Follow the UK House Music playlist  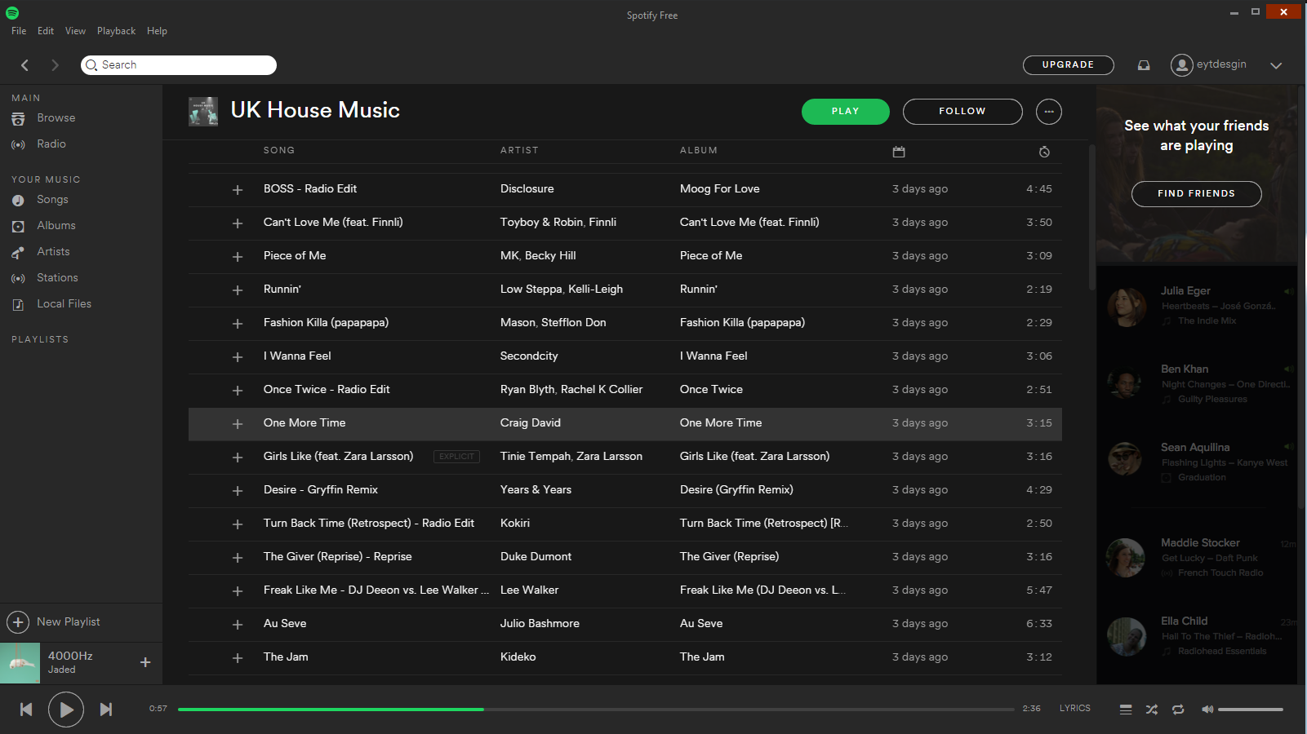pyautogui.click(x=962, y=112)
